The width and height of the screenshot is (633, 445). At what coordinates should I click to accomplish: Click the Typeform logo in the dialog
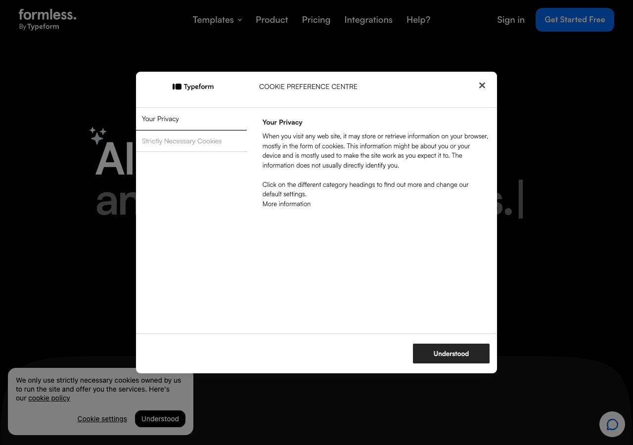pos(193,87)
